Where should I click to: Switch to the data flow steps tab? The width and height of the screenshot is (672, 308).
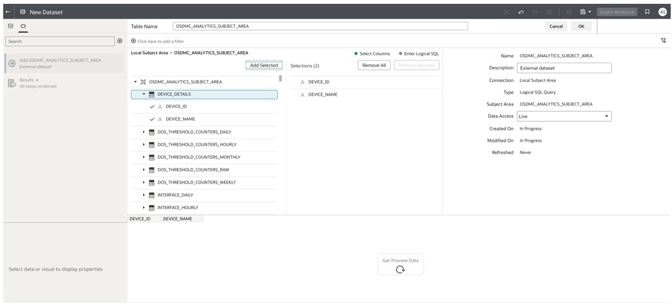pyautogui.click(x=23, y=26)
